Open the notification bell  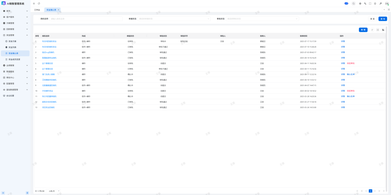375,3
